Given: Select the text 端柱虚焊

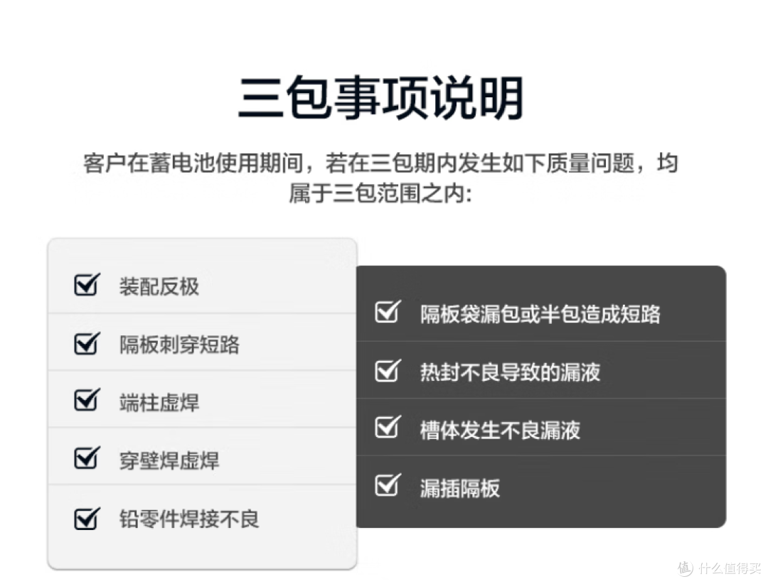Looking at the screenshot, I should tap(159, 403).
